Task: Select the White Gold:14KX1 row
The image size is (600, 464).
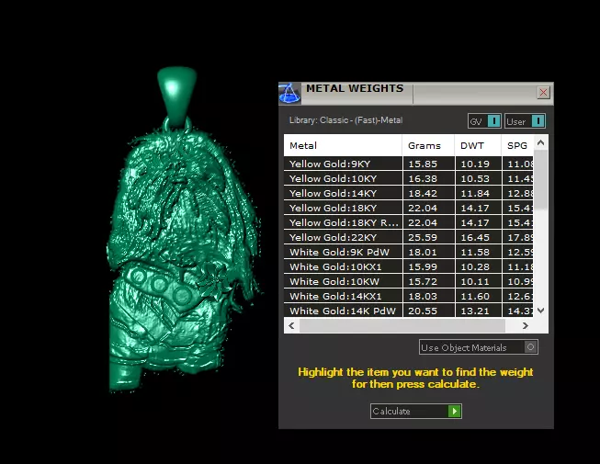Action: (x=408, y=296)
